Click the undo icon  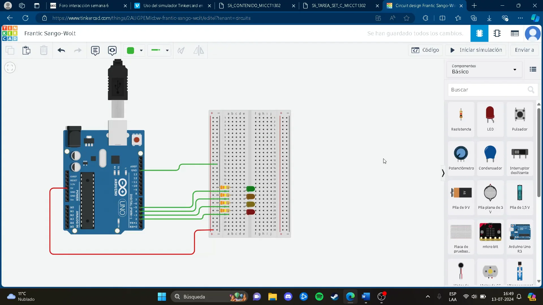point(61,50)
